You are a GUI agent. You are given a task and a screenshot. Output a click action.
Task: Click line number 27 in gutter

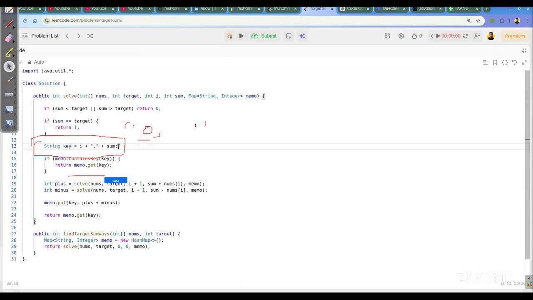(14, 234)
